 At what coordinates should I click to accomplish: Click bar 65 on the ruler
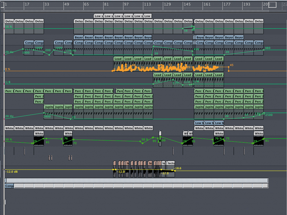point(86,4)
